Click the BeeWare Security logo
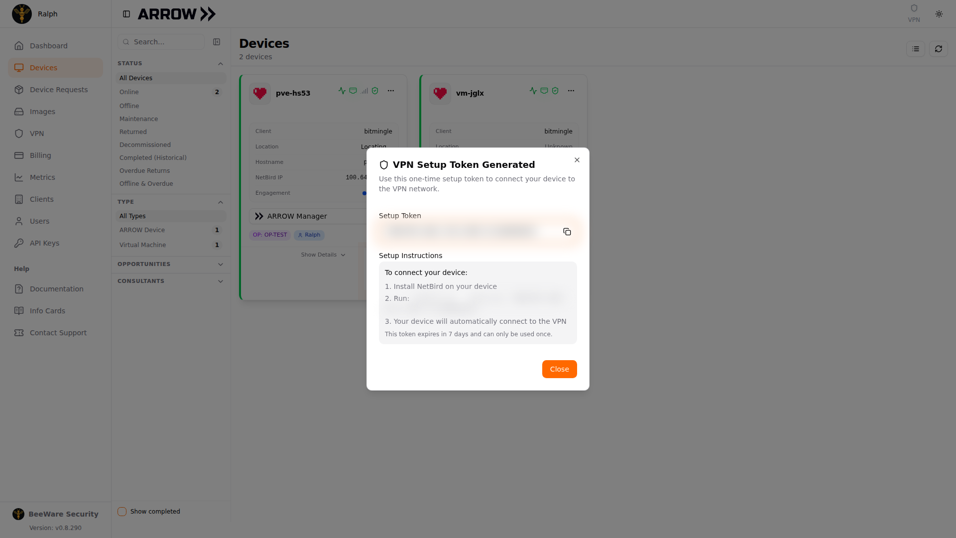This screenshot has height=538, width=956. click(18, 514)
